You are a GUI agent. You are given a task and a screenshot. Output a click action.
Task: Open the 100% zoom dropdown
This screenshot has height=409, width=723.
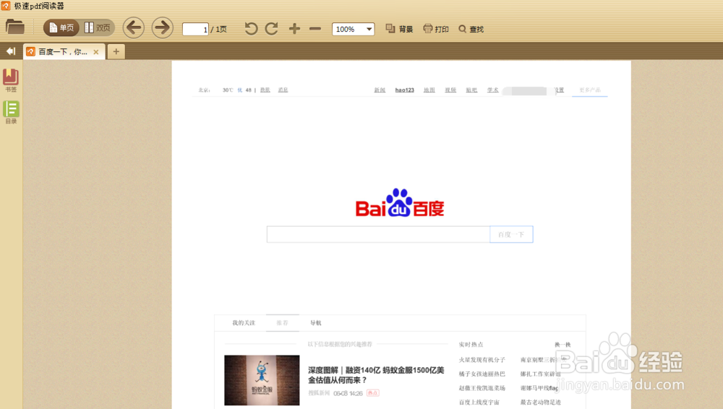coord(354,29)
